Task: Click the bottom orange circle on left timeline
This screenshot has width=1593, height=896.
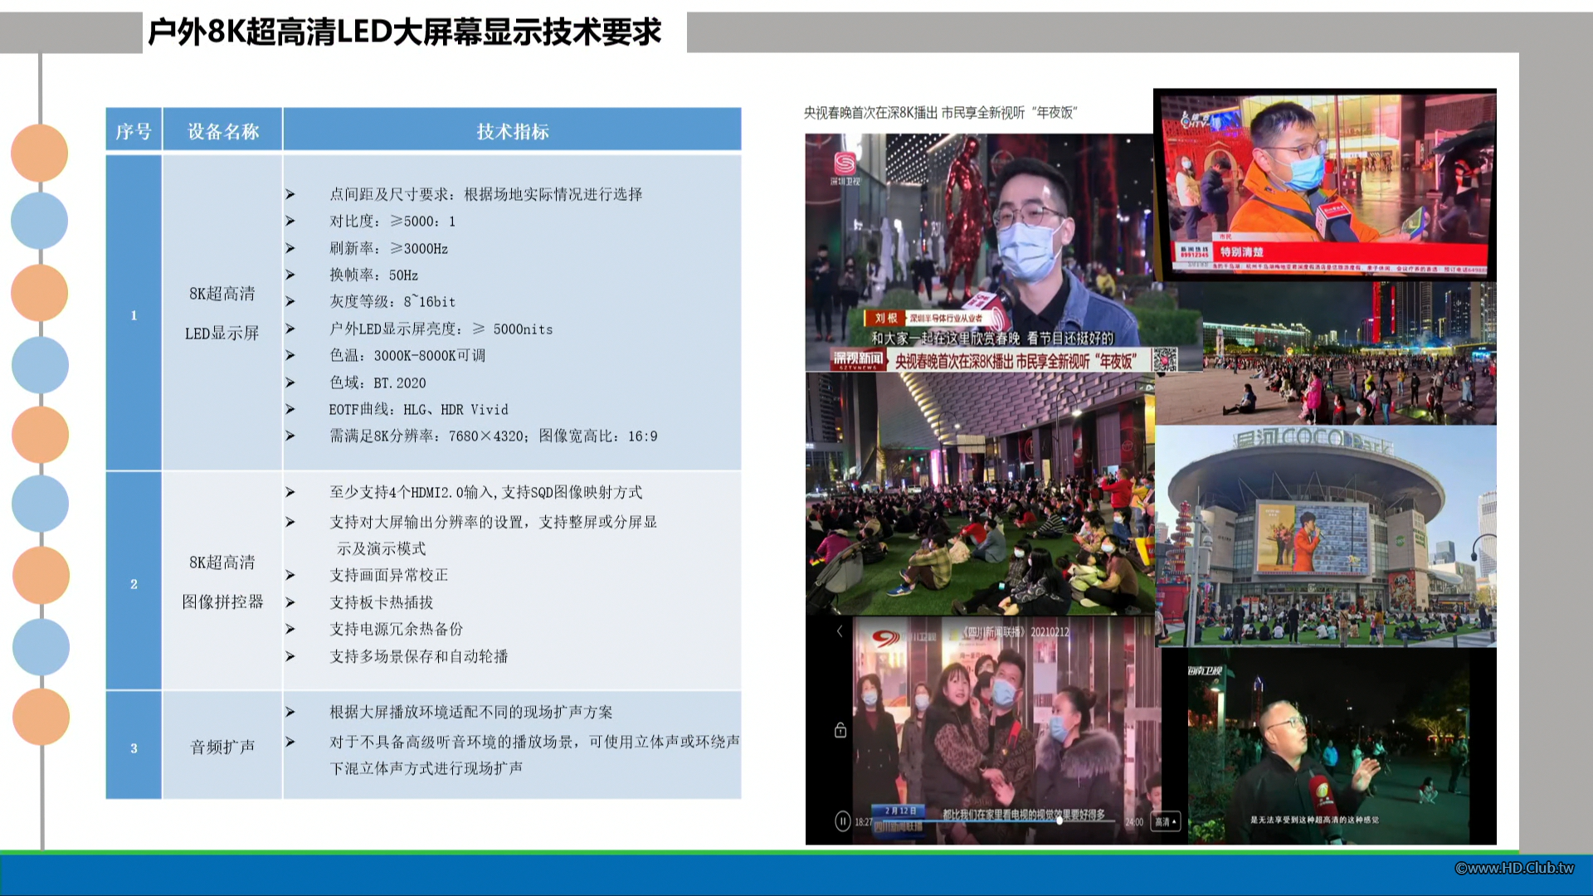Action: pos(41,717)
